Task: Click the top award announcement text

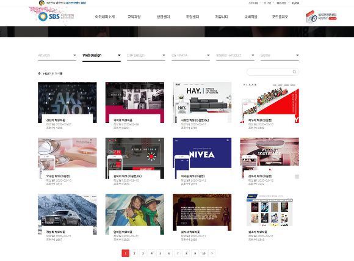Action: point(66,3)
